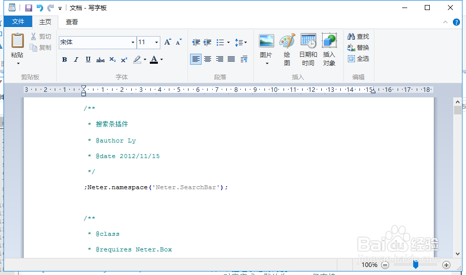Increase paragraph indent
This screenshot has width=466, height=275.
(207, 43)
